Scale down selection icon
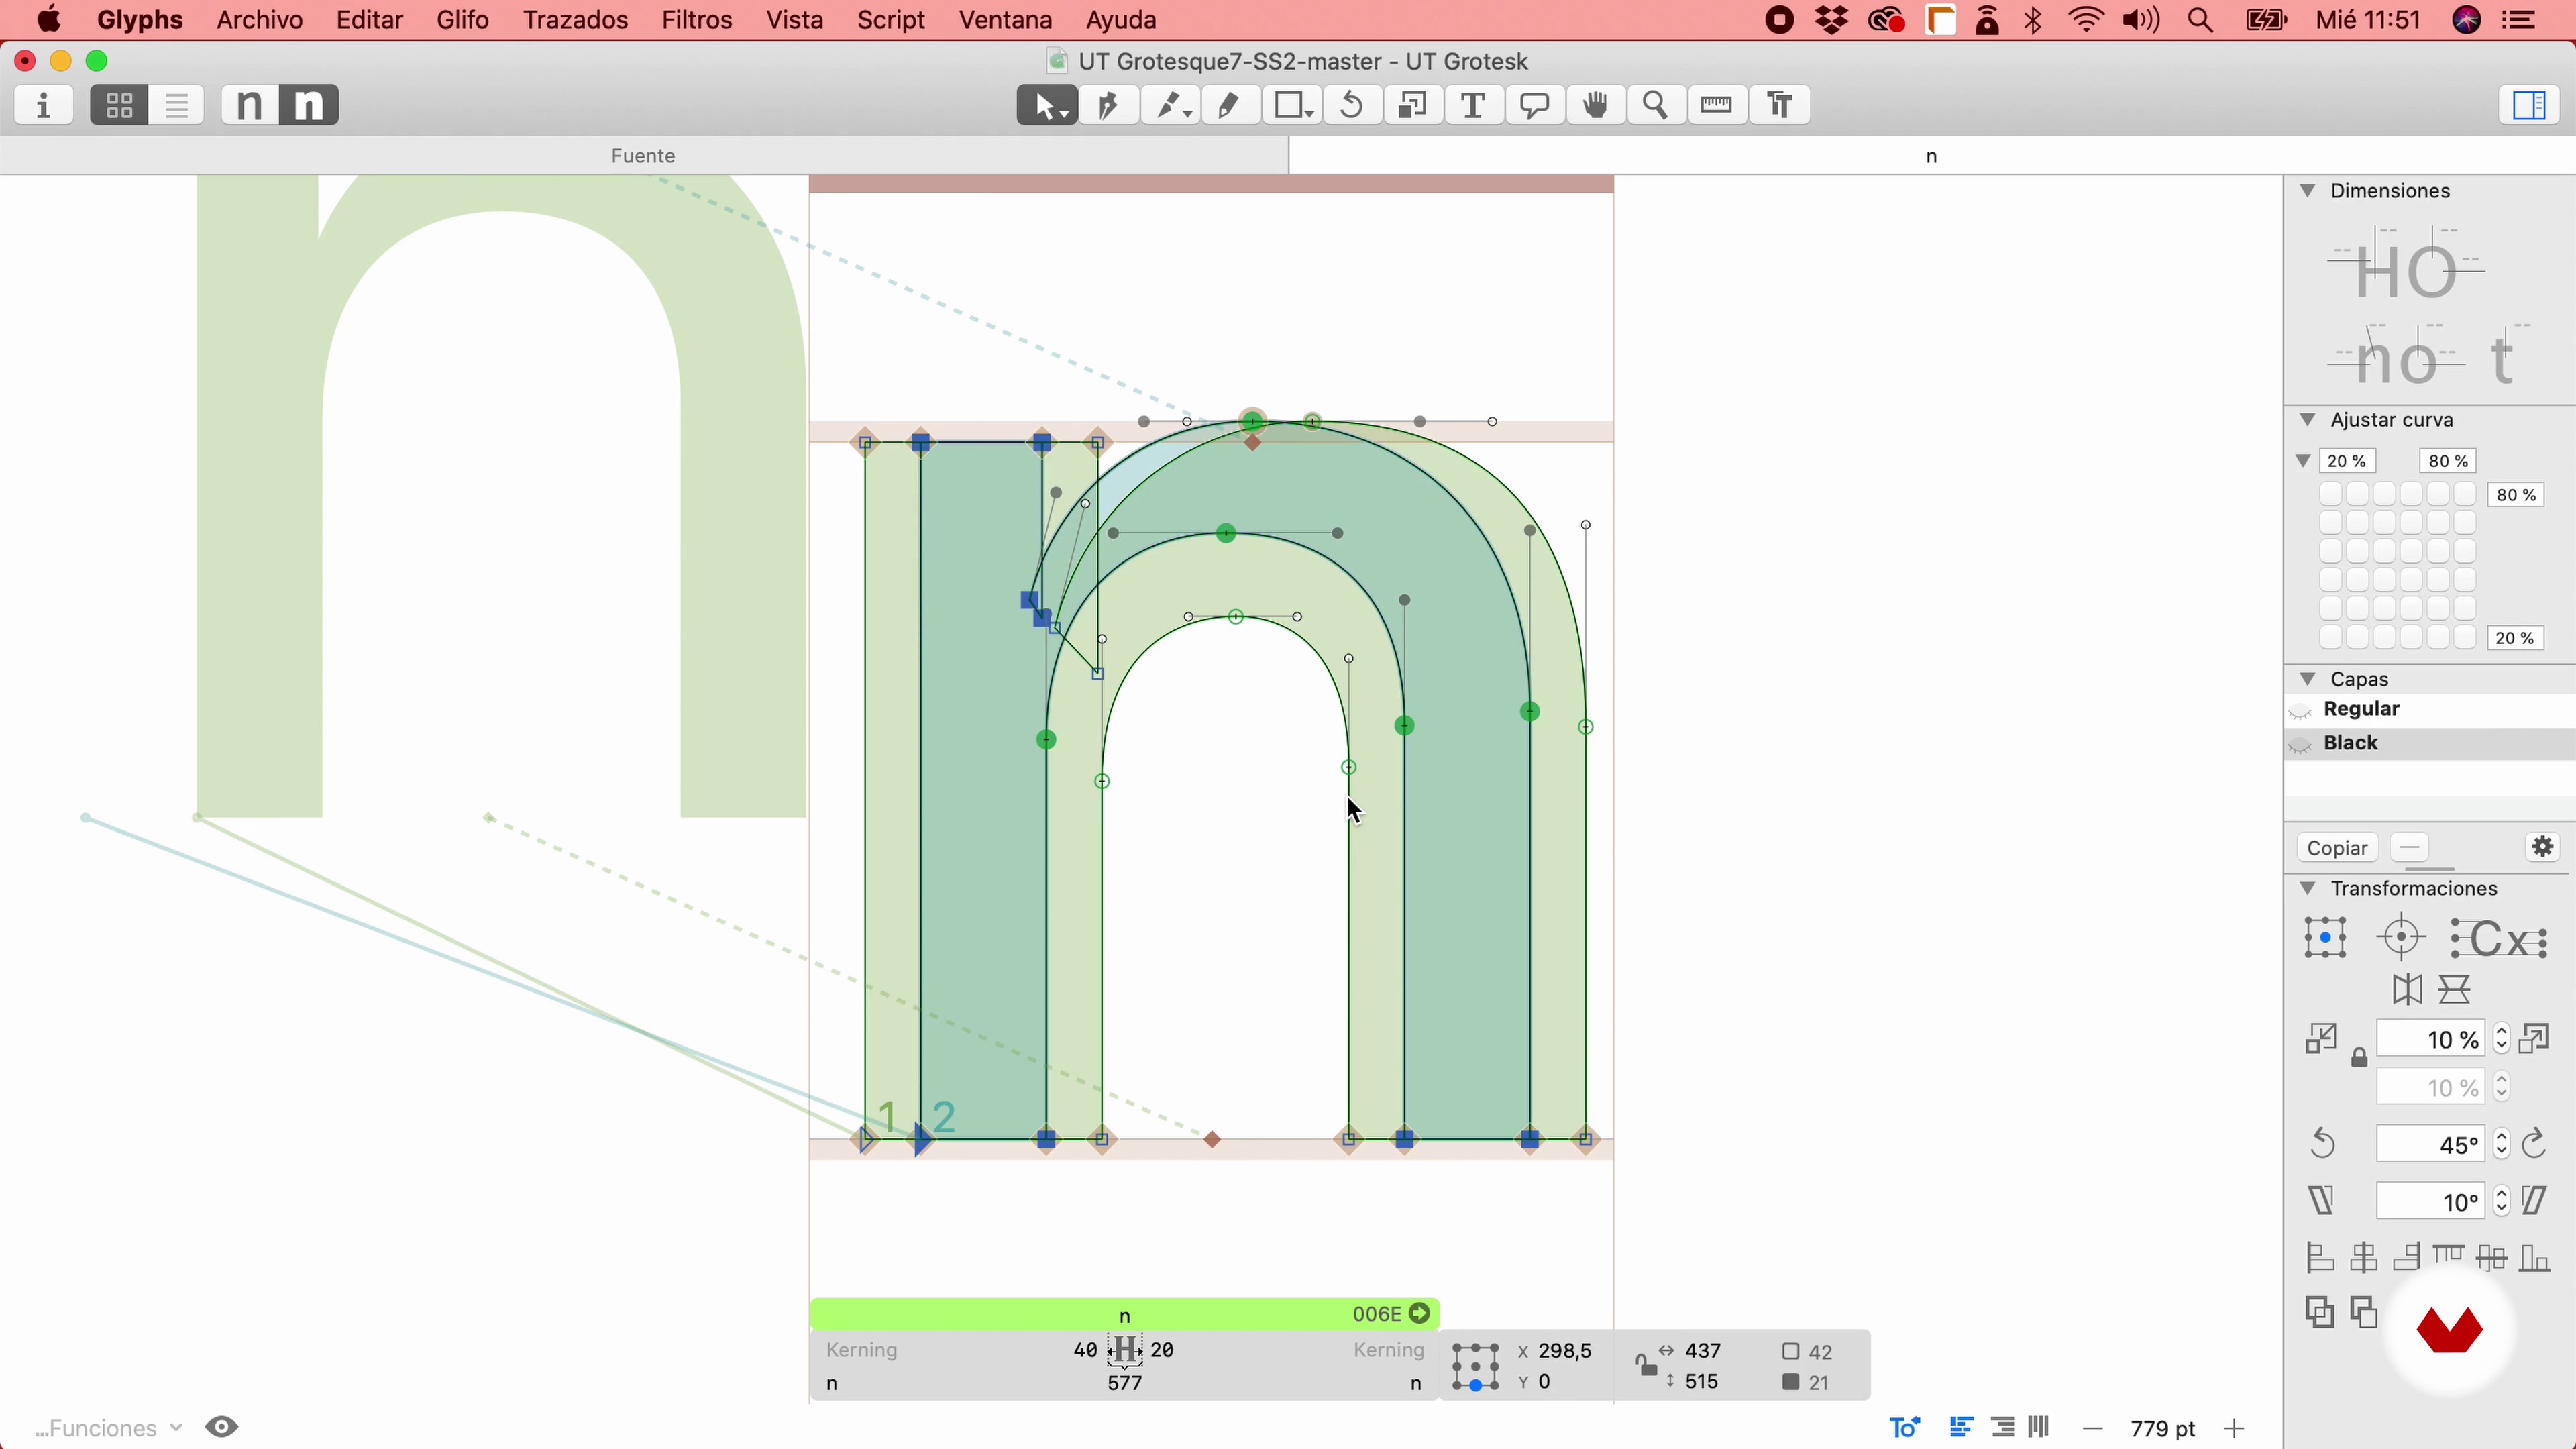Viewport: 2576px width, 1449px height. [x=2321, y=1039]
